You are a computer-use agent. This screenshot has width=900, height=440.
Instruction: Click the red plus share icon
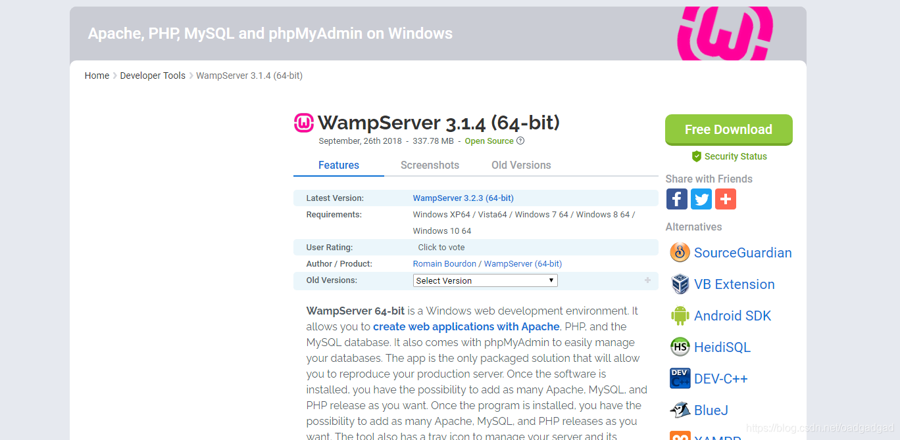pos(725,199)
